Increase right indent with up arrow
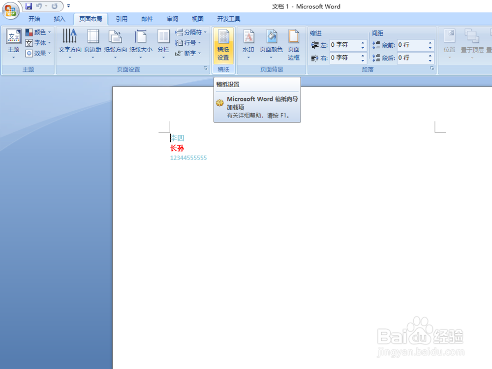Viewport: 492px width, 369px height. [363, 55]
